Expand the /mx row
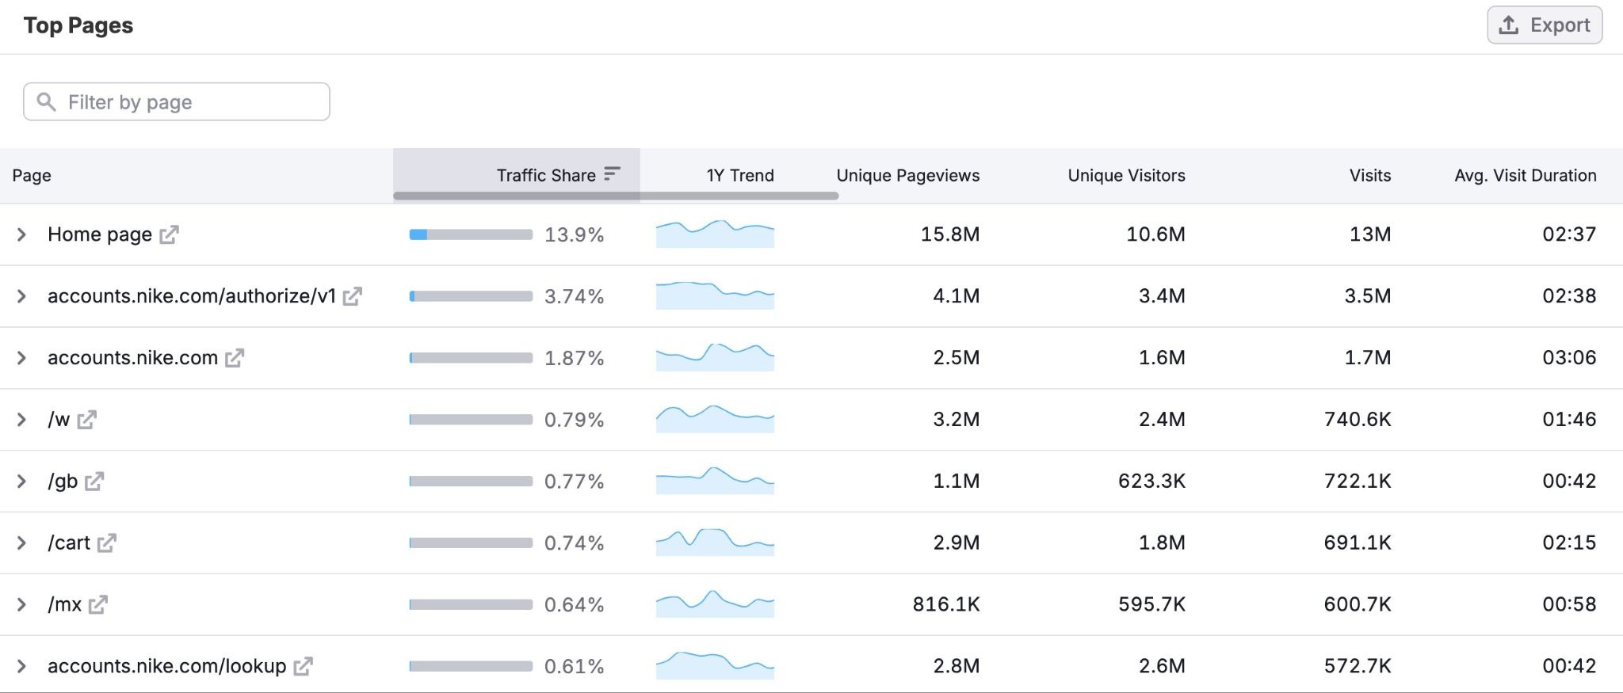The image size is (1623, 693). point(22,605)
